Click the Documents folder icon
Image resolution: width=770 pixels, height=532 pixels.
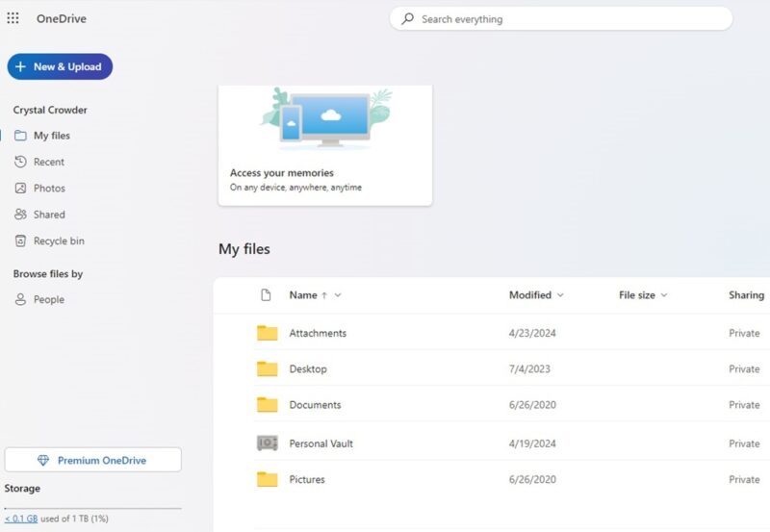pos(268,404)
